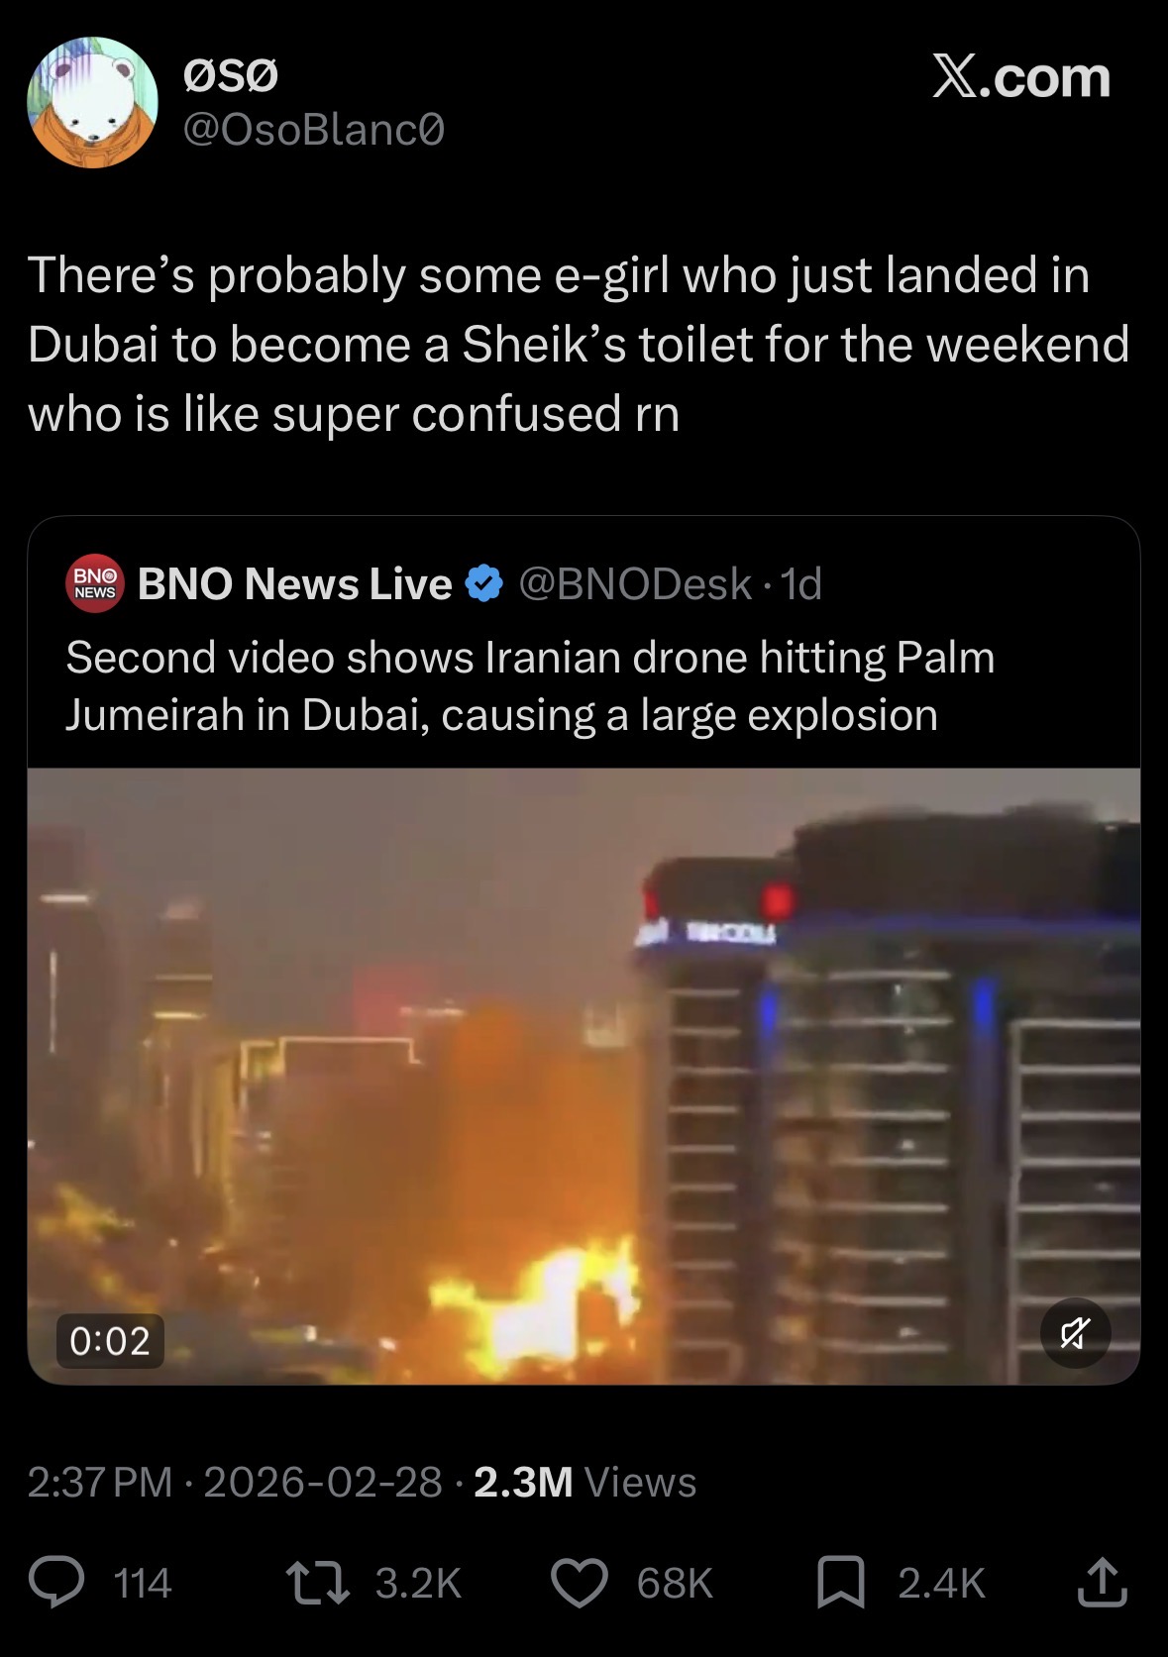Viewport: 1168px width, 1657px height.
Task: Tap the 0:02 video duration badge
Action: [110, 1341]
